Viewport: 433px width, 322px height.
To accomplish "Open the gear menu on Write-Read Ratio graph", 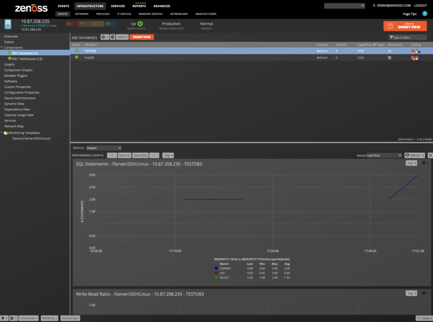I will (x=425, y=293).
